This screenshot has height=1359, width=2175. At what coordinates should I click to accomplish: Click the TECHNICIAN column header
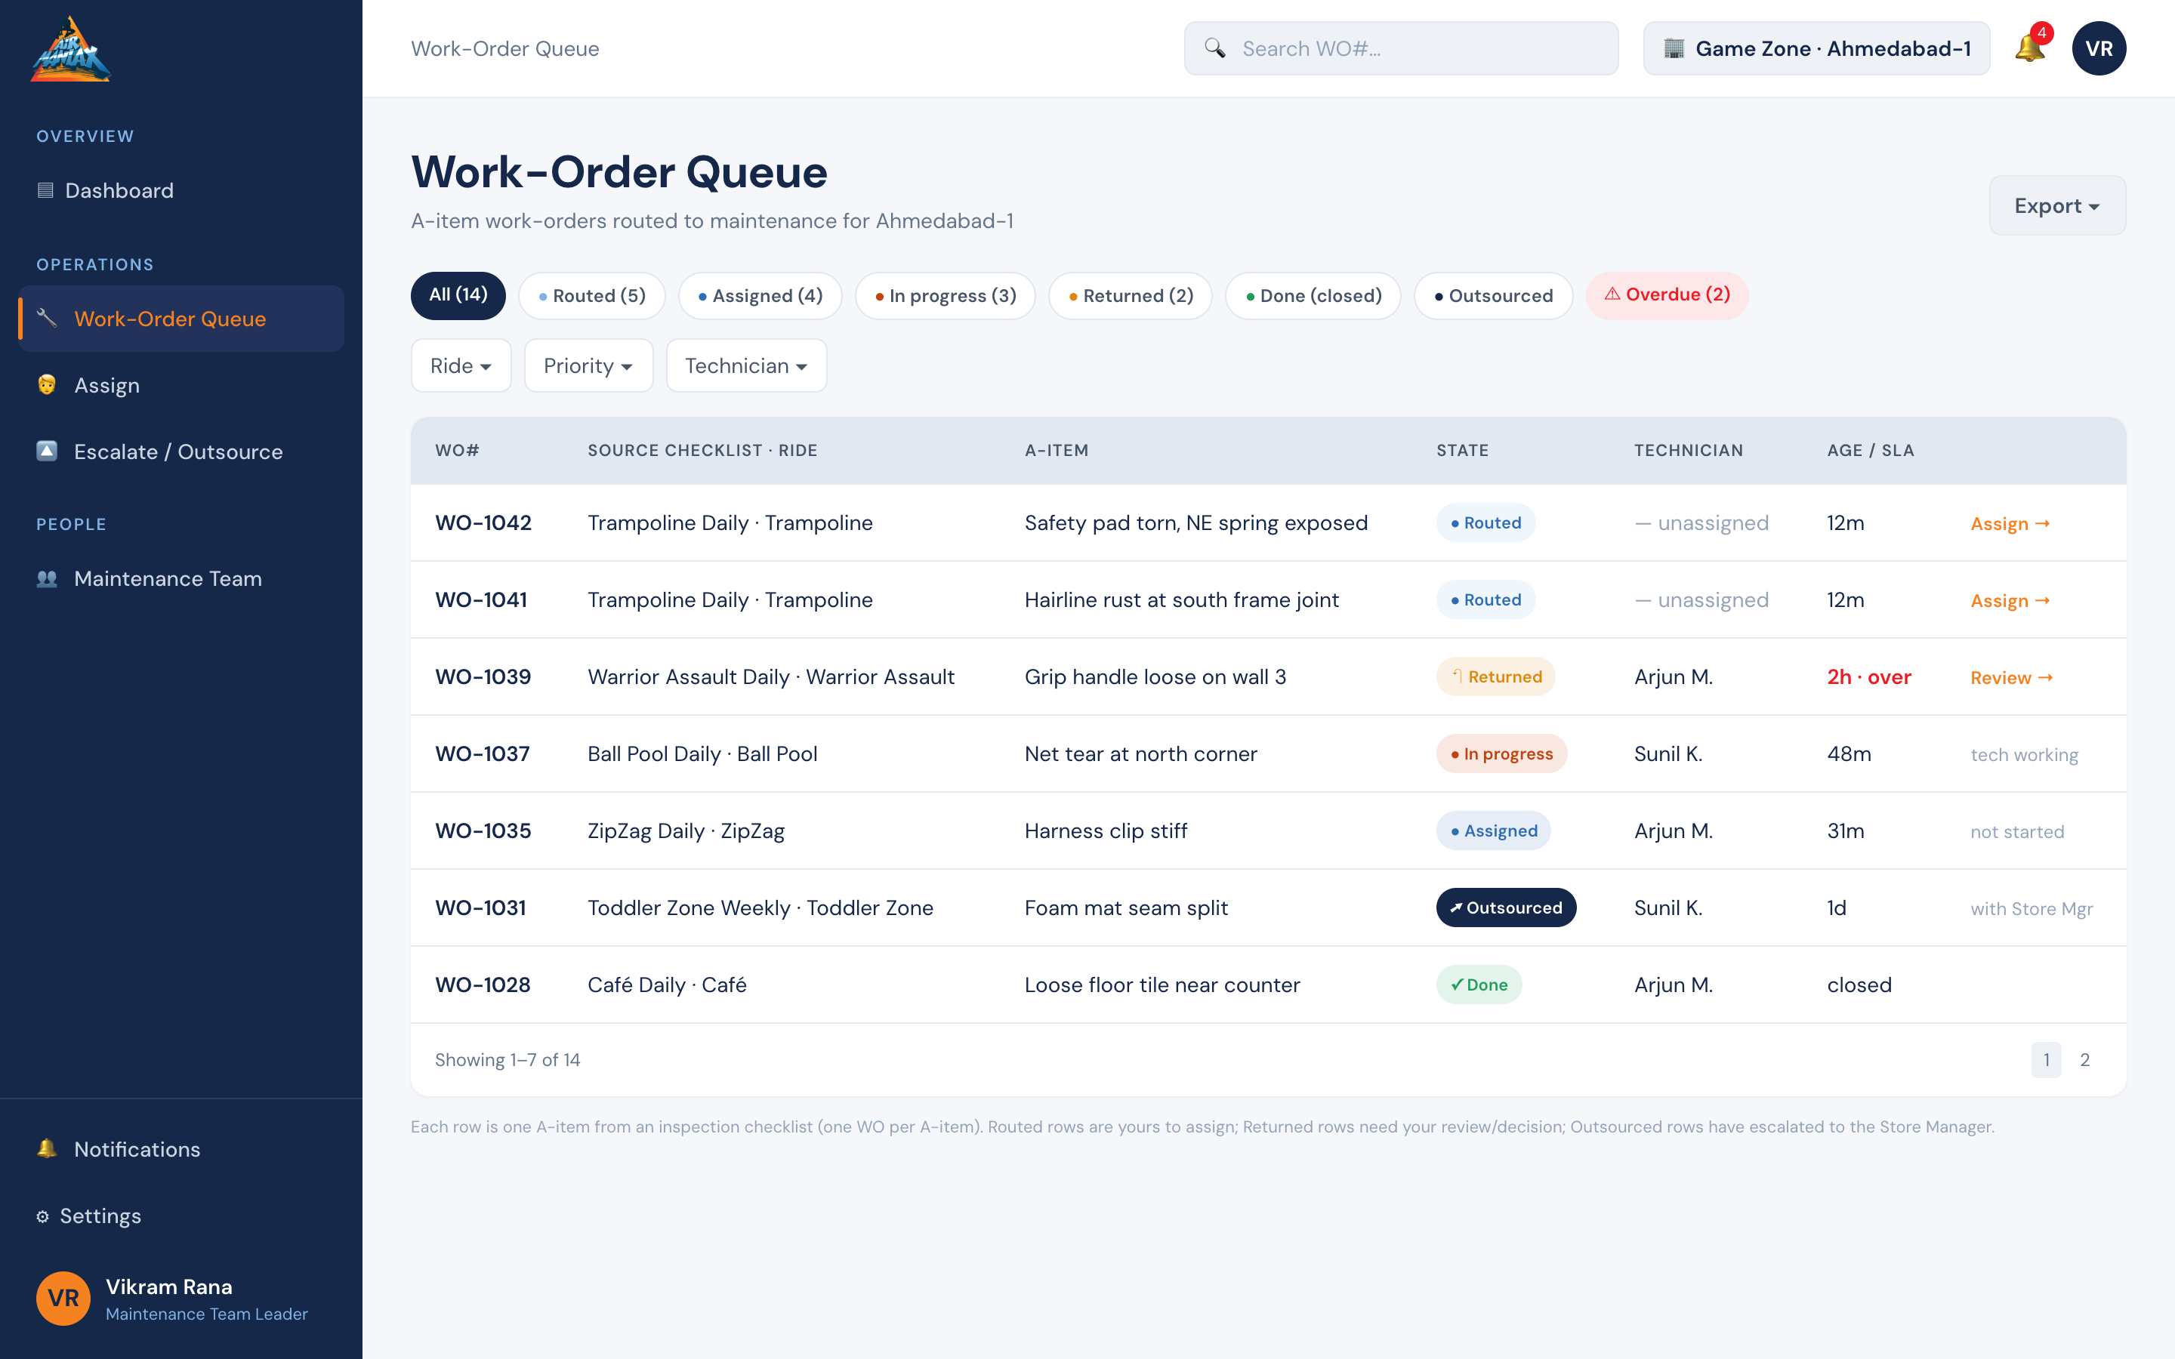pos(1688,450)
